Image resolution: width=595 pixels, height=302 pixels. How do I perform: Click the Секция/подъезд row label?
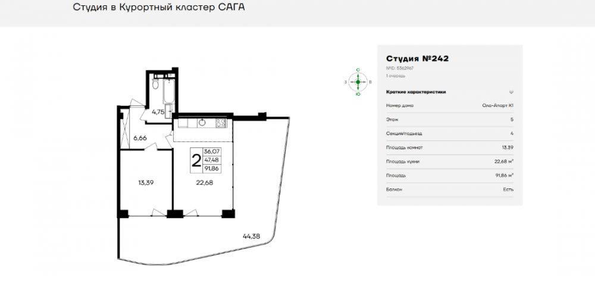pyautogui.click(x=403, y=134)
